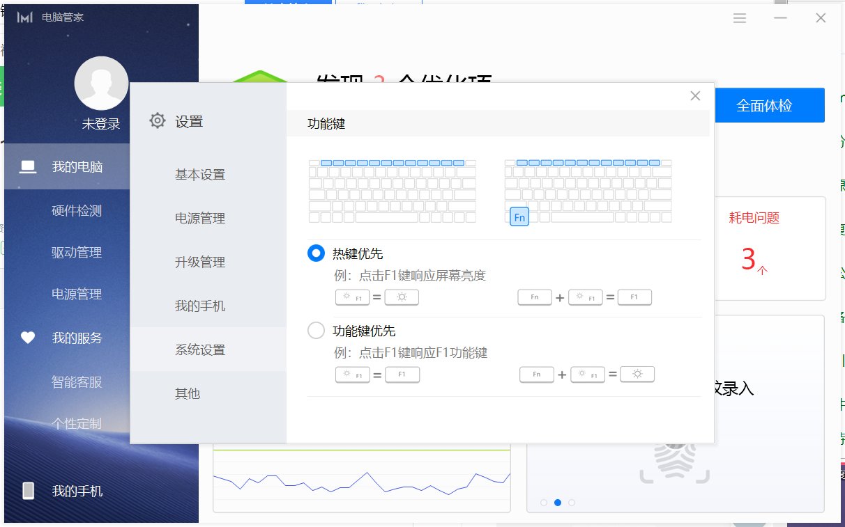Click the middle carousel dot at bottom
Viewport: 845px width, 527px height.
pos(557,502)
